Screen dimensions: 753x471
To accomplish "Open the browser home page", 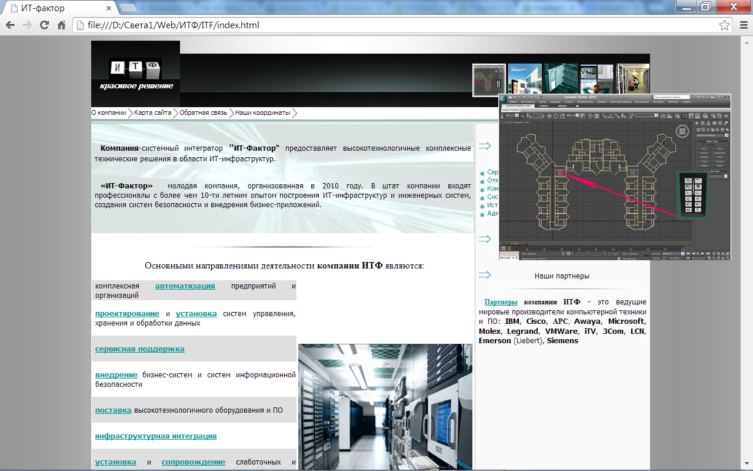I will click(x=61, y=25).
